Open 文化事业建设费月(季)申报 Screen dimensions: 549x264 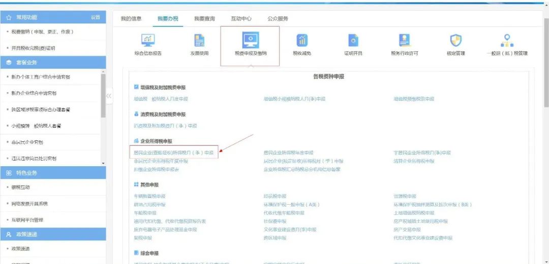pyautogui.click(x=290, y=230)
